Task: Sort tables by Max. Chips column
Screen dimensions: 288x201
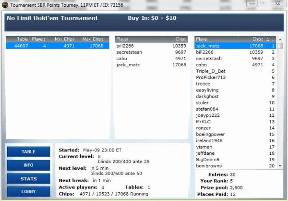Action: coord(92,39)
